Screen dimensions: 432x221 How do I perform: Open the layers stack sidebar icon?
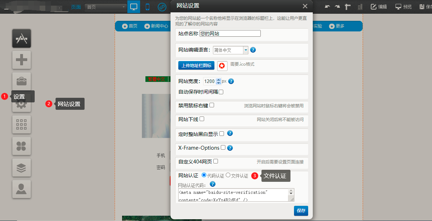tap(22, 168)
